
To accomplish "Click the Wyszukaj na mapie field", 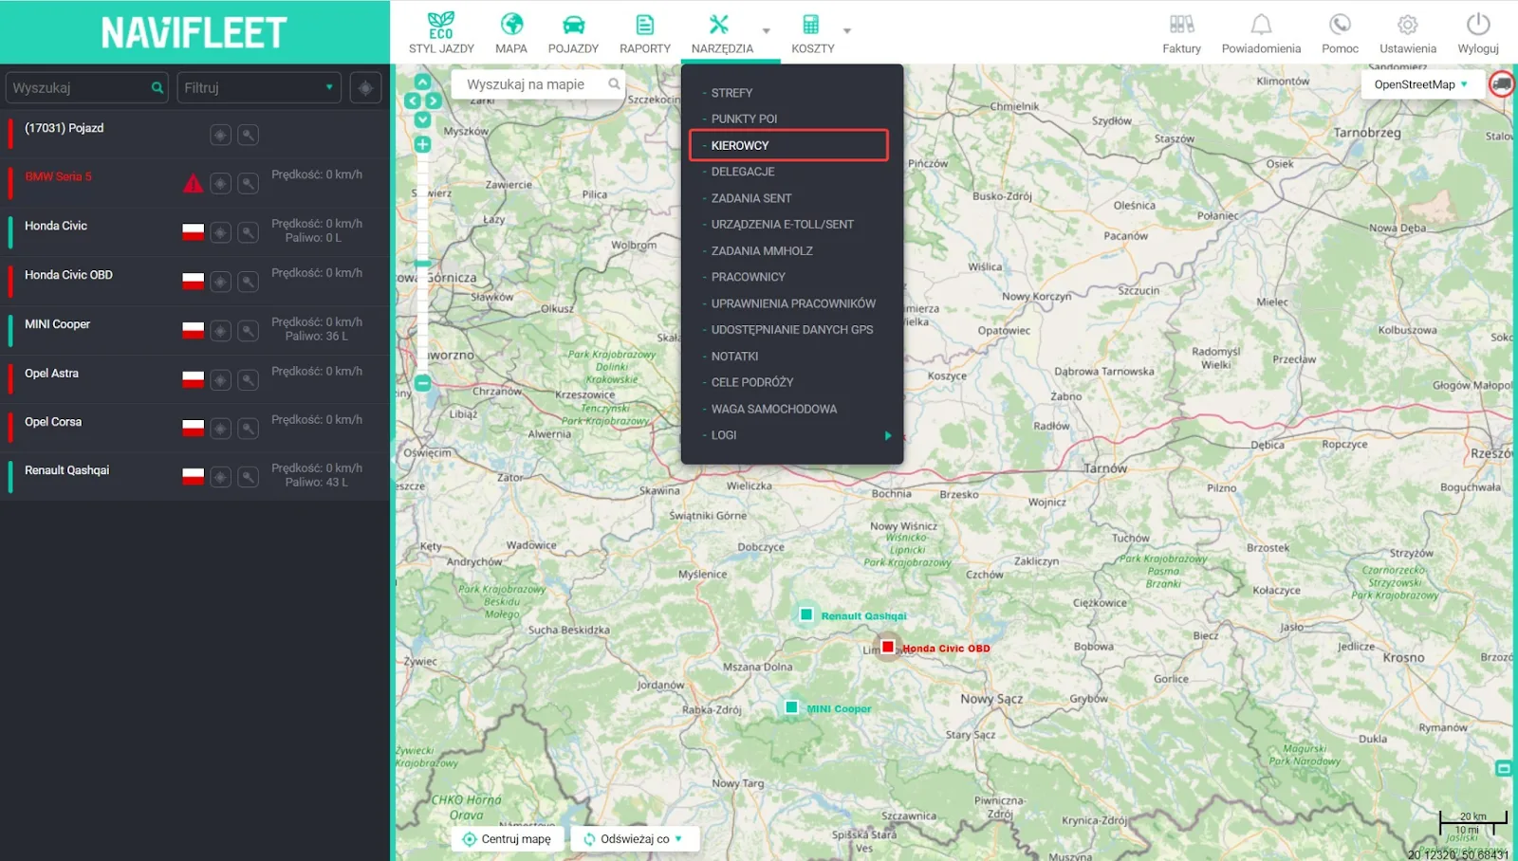I will [x=538, y=84].
